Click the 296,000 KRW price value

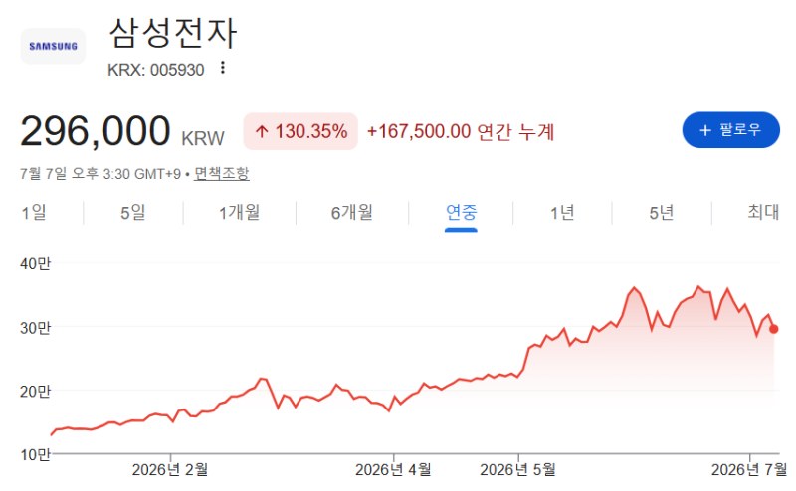point(121,132)
